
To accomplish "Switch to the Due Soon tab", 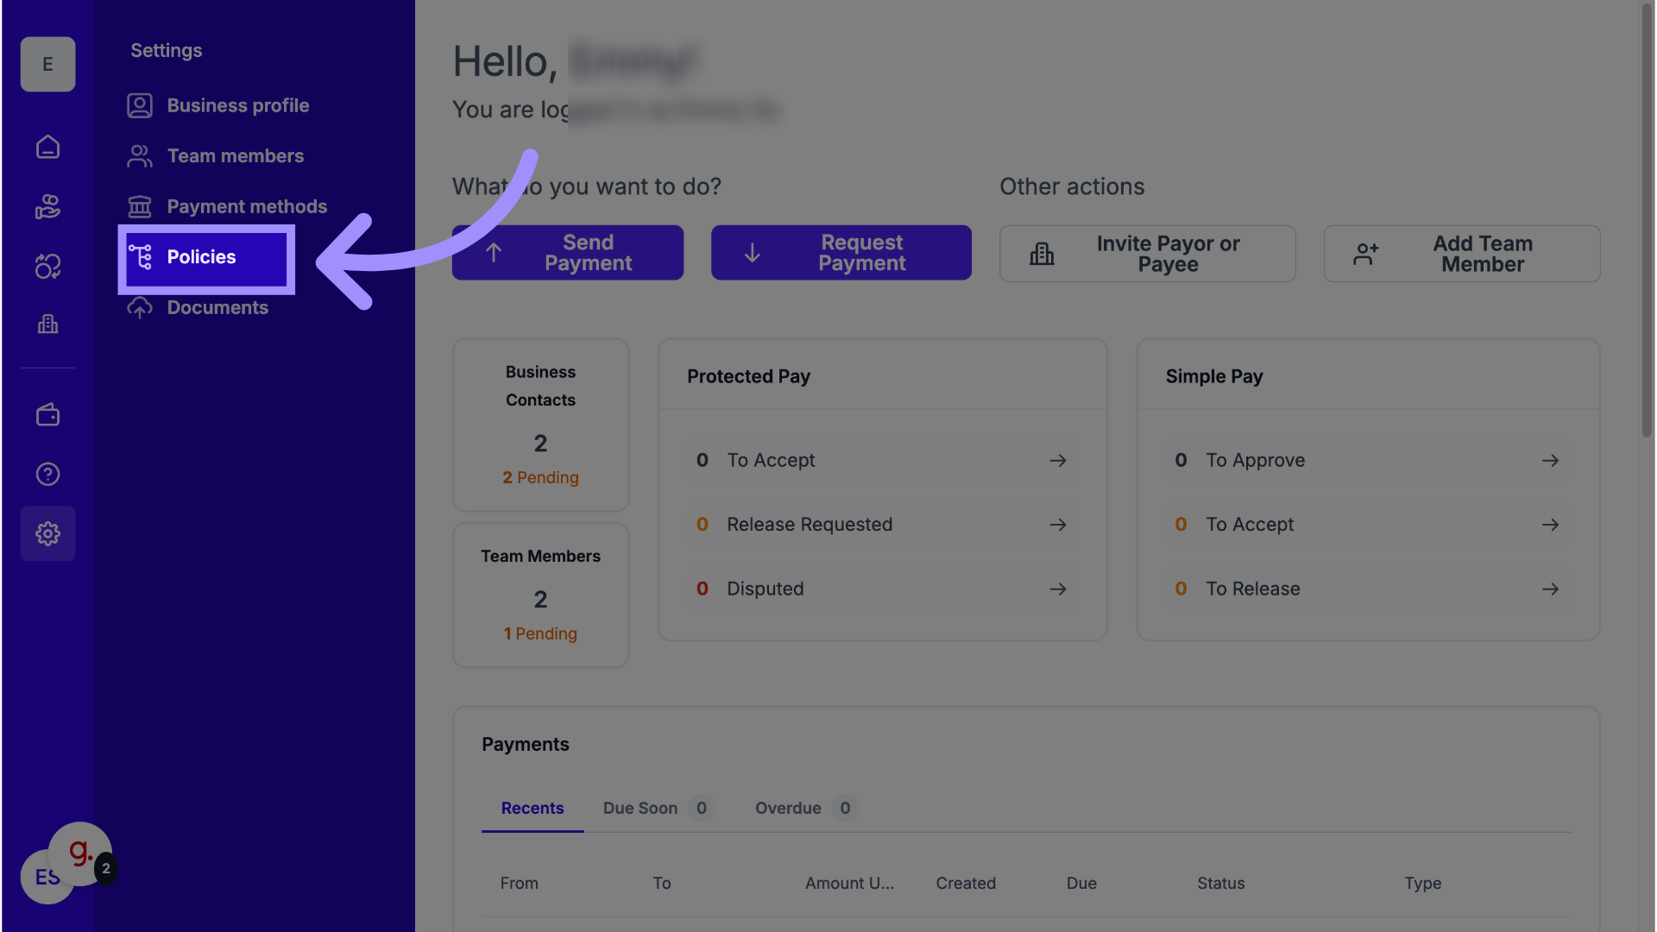I will 640,809.
